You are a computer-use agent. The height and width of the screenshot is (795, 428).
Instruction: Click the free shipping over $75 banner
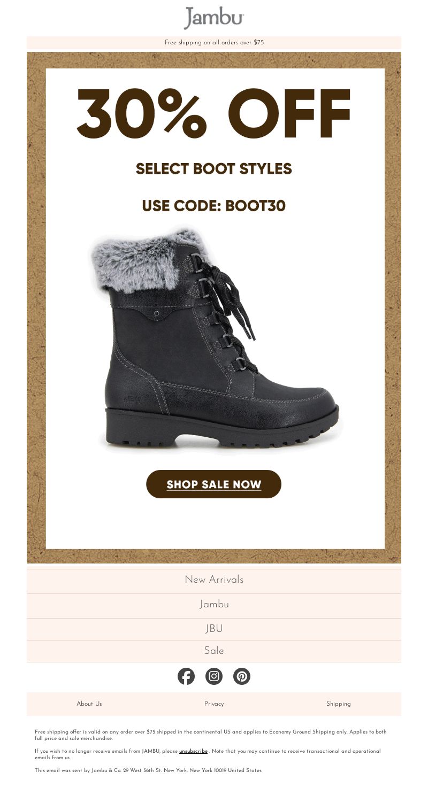click(x=214, y=42)
